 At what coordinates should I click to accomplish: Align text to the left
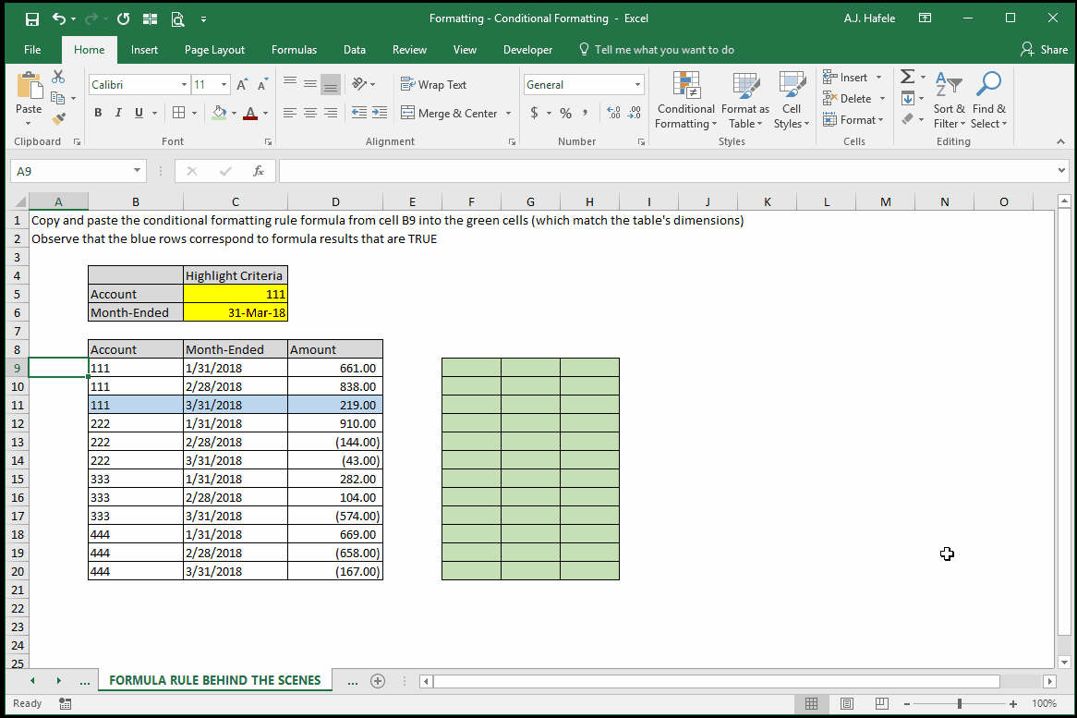(x=290, y=113)
